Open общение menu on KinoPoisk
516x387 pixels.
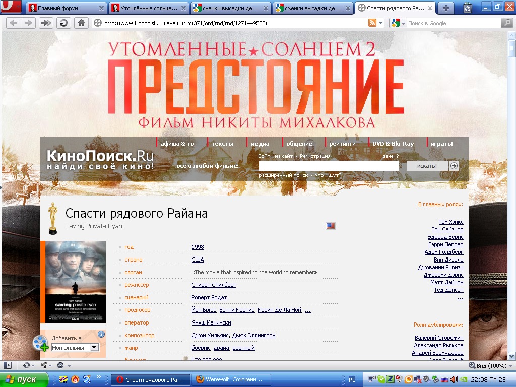click(x=299, y=144)
